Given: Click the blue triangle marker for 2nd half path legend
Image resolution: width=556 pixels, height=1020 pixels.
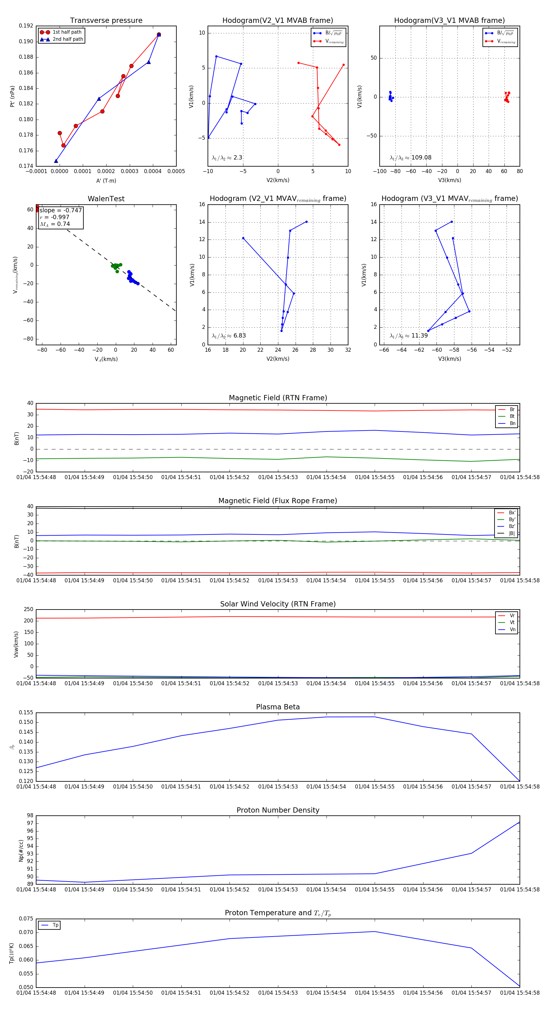Looking at the screenshot, I should (45, 39).
